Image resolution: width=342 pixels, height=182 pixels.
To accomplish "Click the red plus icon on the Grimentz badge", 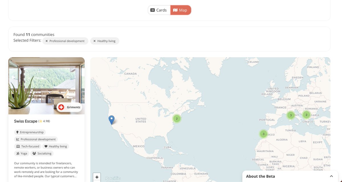I will coord(61,107).
